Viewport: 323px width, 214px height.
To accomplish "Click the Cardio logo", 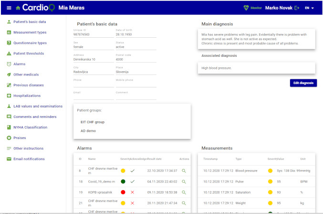I will click(38, 8).
